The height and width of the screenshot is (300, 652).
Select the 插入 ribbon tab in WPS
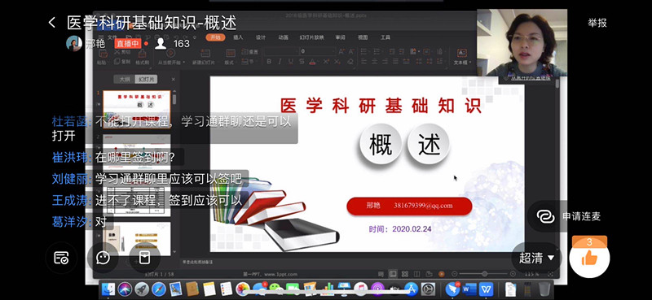[238, 37]
